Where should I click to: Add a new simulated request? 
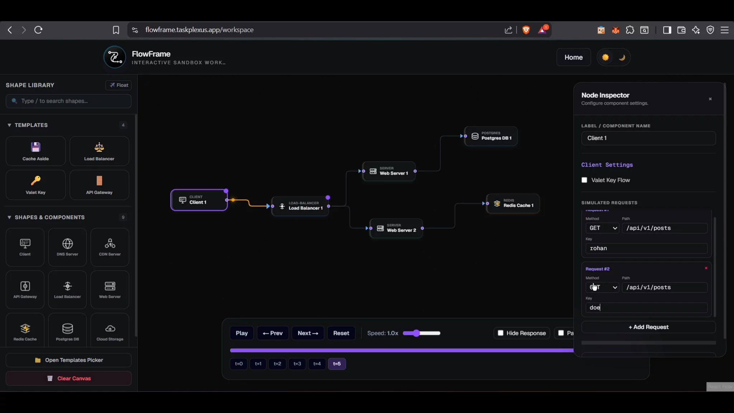point(648,327)
